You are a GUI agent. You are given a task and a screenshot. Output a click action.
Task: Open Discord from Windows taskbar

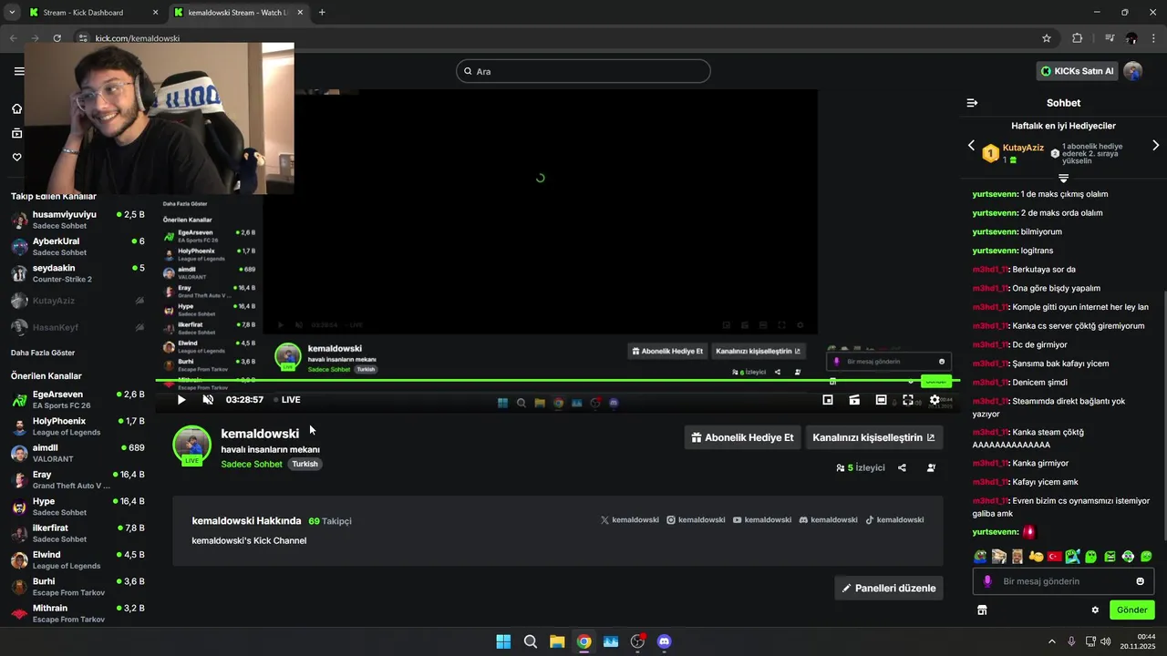pos(664,641)
